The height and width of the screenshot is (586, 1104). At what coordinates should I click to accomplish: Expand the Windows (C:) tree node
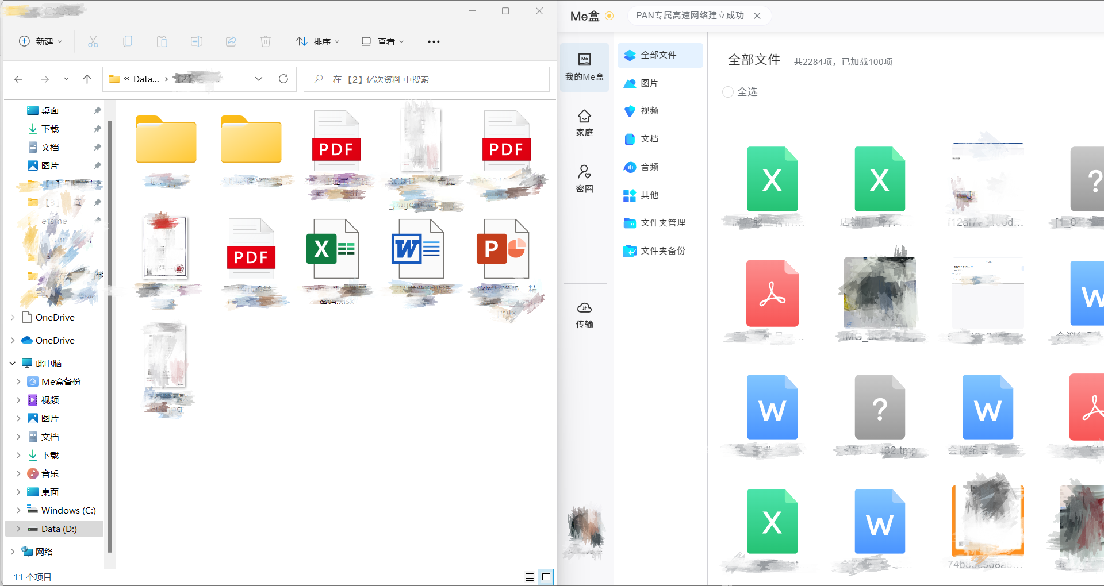pos(18,510)
